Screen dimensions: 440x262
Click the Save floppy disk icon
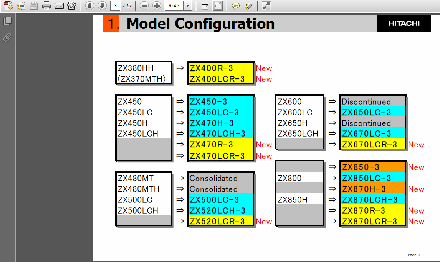[x=34, y=6]
